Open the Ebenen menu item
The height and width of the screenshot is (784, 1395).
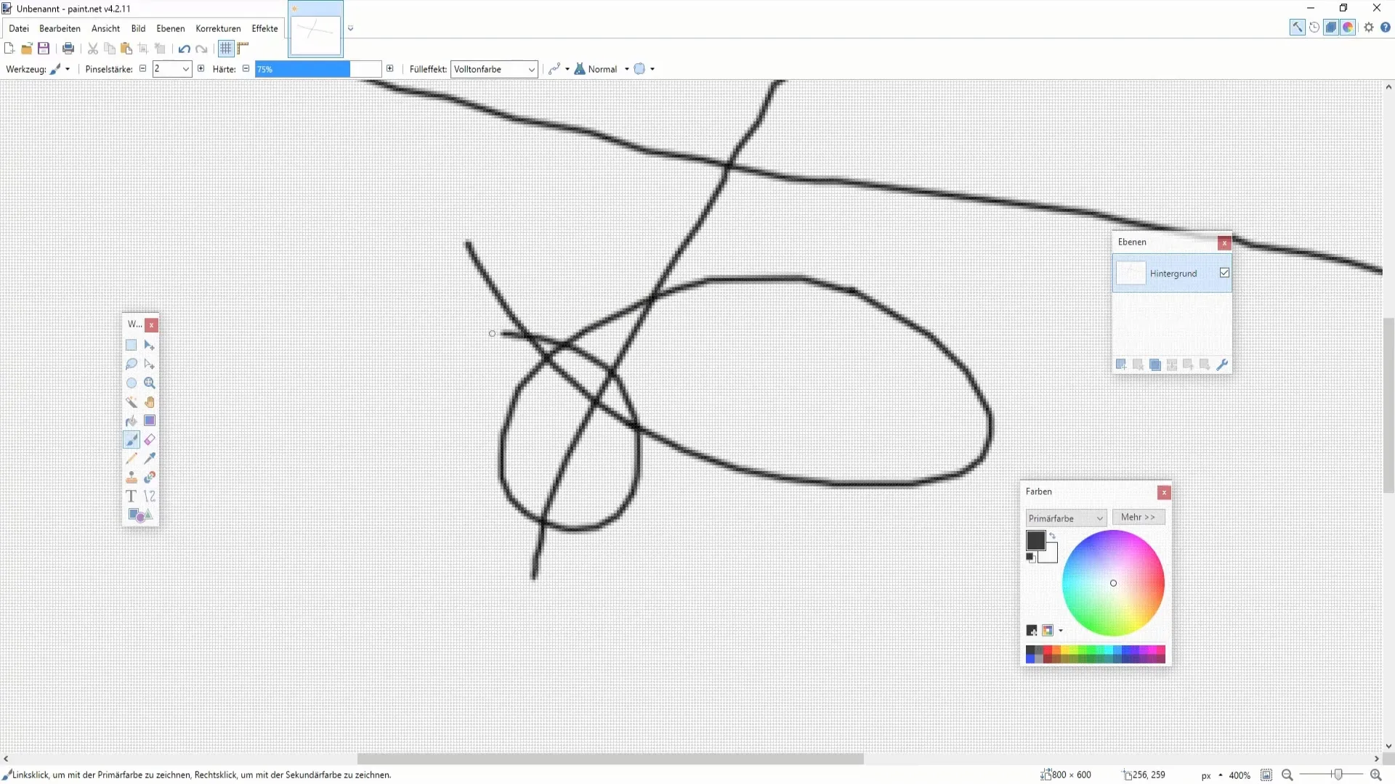pos(171,28)
